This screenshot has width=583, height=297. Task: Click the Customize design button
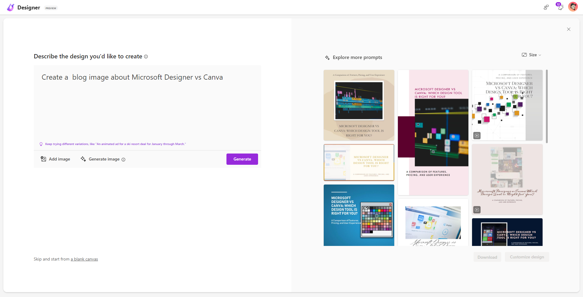pos(527,257)
